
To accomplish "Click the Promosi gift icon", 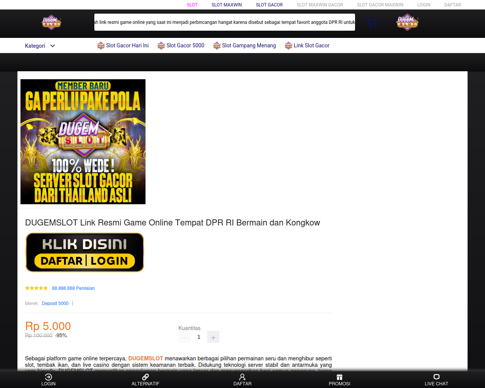I will [339, 377].
